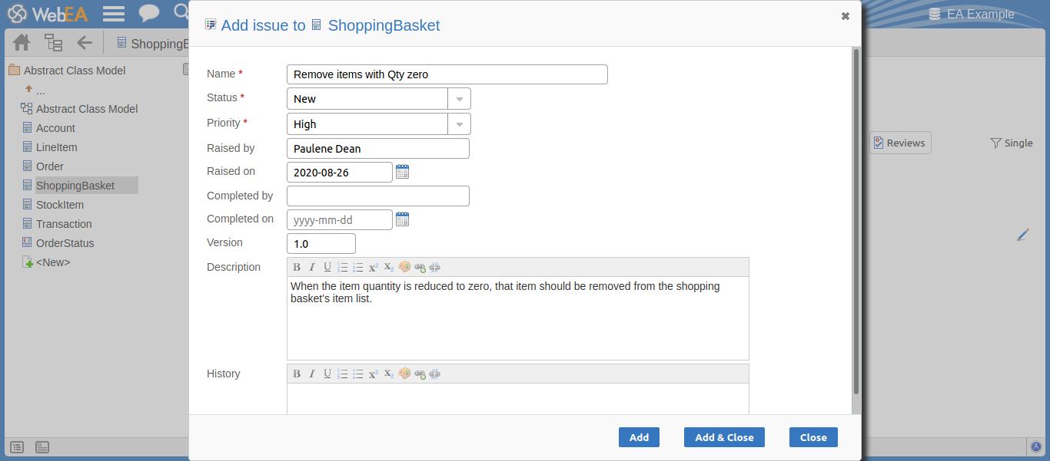Open the Status dropdown

tap(459, 99)
